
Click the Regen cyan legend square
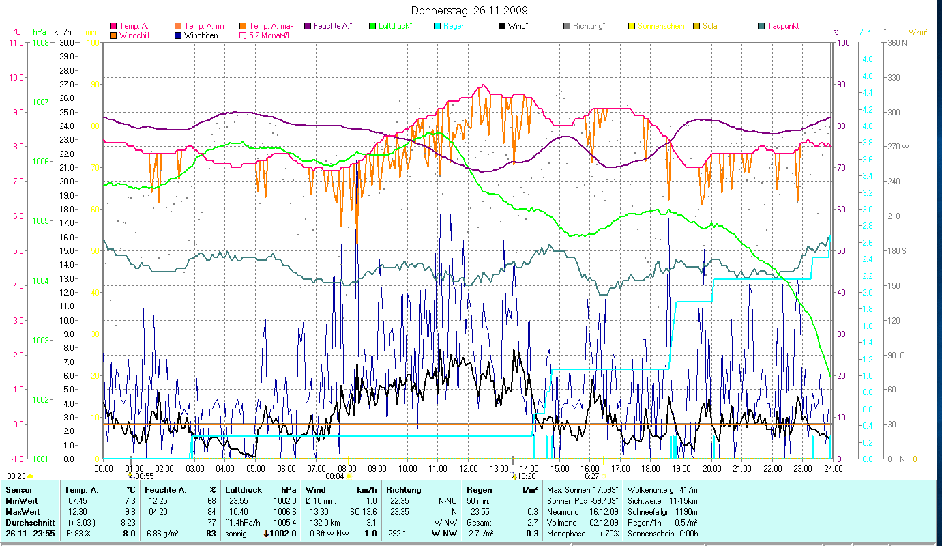[x=437, y=26]
